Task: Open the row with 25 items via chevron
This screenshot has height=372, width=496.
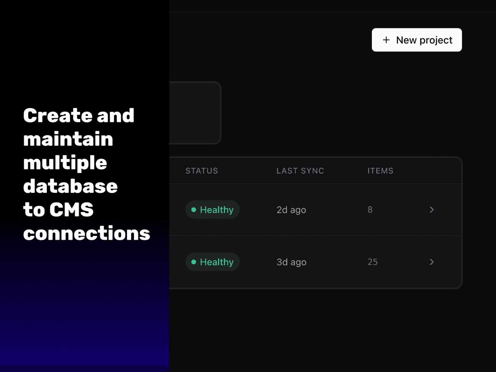Action: (432, 262)
